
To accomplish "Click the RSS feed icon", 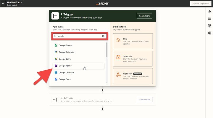I will [x=118, y=40].
